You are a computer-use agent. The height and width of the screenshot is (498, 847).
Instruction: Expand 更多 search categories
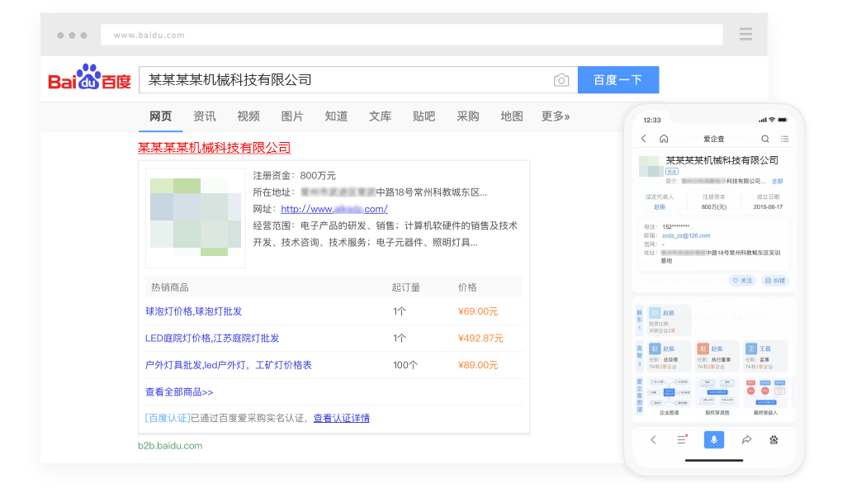(x=555, y=116)
